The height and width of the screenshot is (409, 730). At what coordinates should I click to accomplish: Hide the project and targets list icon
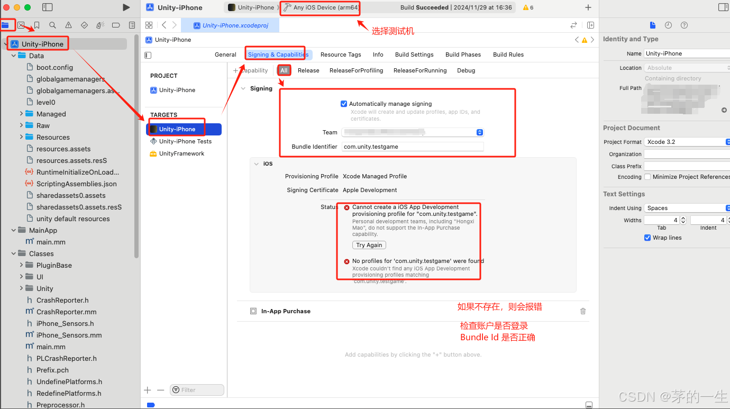click(148, 55)
